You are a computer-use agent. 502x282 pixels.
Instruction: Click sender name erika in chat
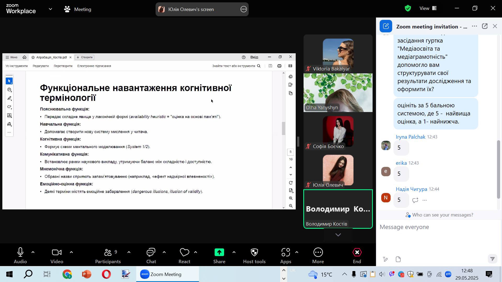coord(401,163)
